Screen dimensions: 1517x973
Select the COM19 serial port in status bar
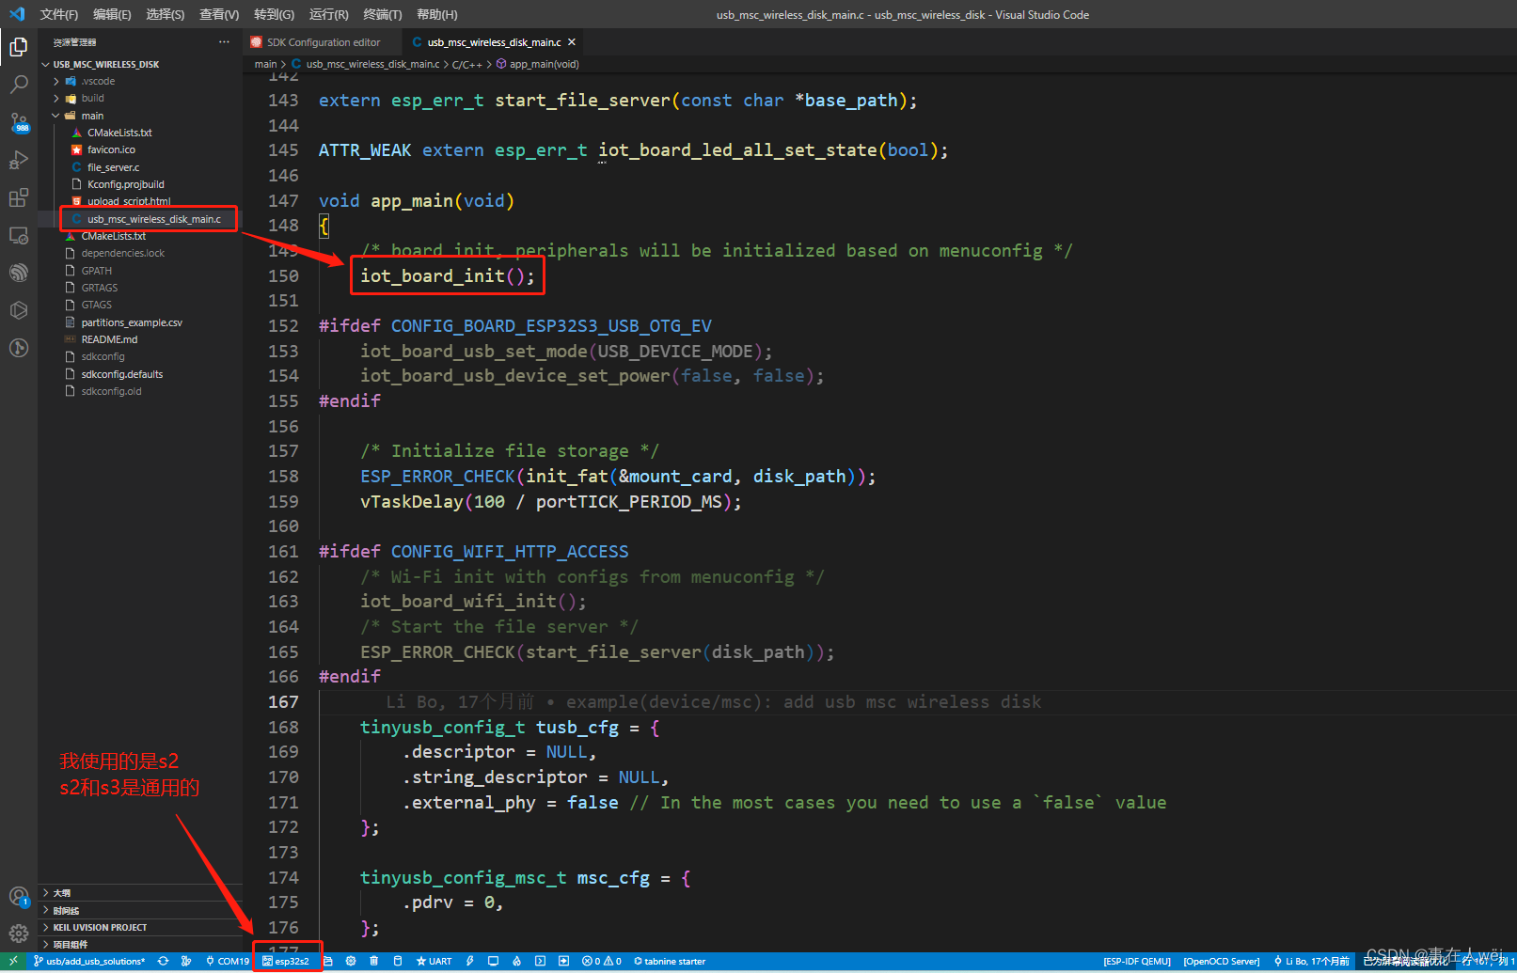click(228, 961)
